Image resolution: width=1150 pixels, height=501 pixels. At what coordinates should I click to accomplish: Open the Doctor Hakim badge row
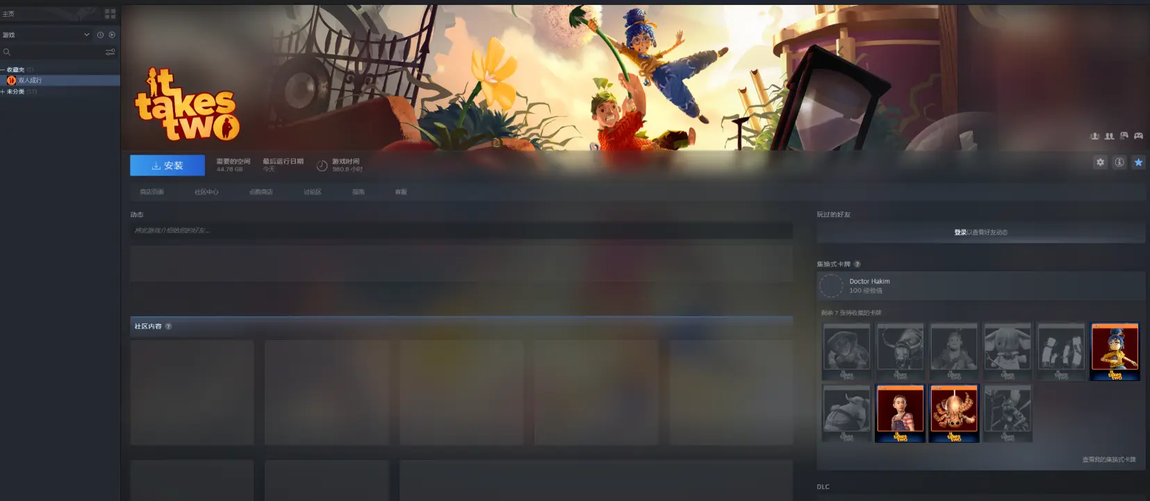click(x=981, y=286)
